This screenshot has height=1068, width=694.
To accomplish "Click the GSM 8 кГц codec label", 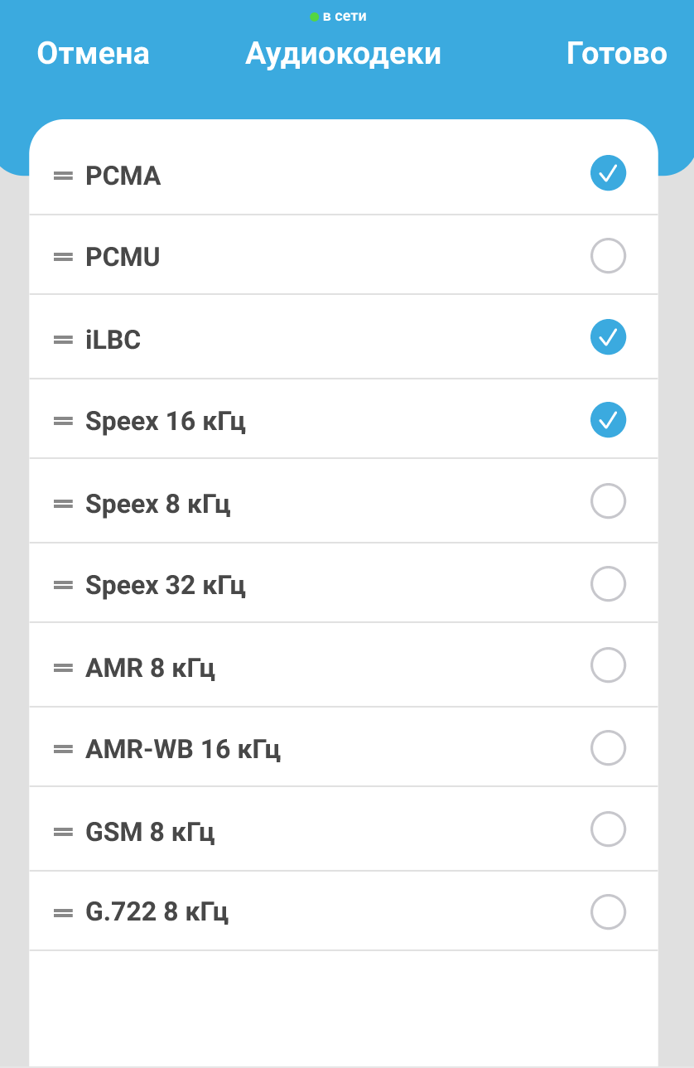I will pyautogui.click(x=150, y=831).
